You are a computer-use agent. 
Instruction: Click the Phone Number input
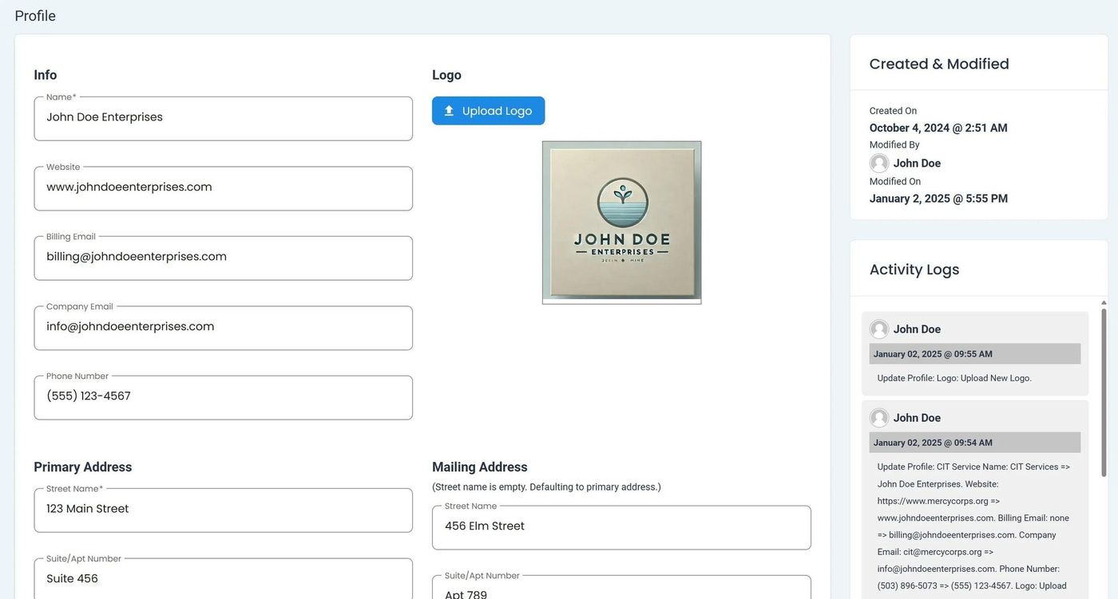223,397
